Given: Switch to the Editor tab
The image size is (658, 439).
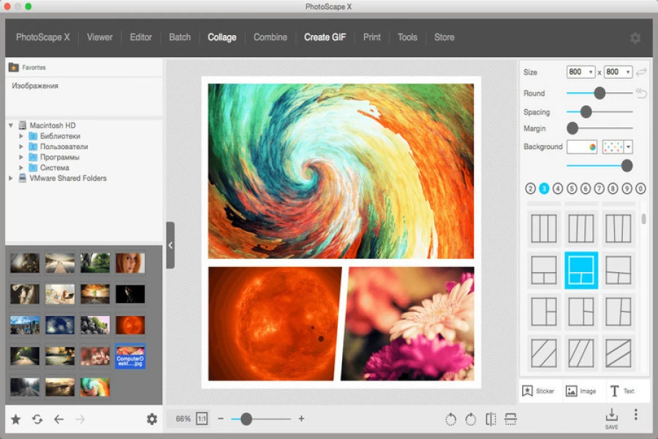Looking at the screenshot, I should coord(141,37).
